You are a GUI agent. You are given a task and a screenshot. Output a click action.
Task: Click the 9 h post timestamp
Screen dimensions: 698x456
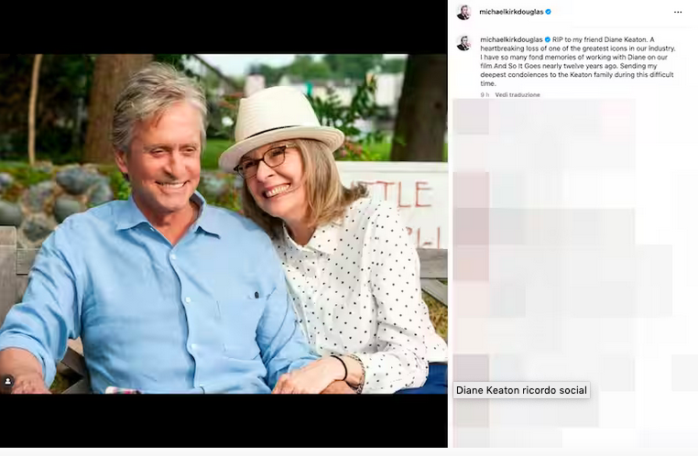click(x=485, y=94)
